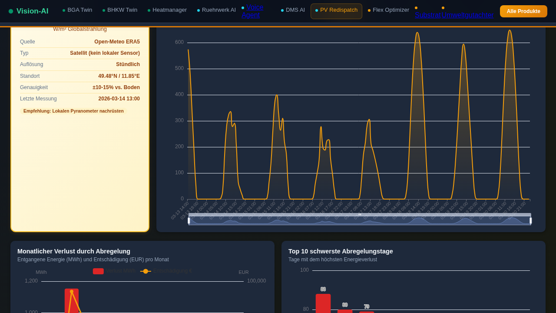Click the red bar labeled 88
Image resolution: width=556 pixels, height=313 pixels.
tap(323, 303)
